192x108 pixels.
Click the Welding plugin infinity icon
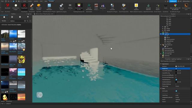coord(70,5)
